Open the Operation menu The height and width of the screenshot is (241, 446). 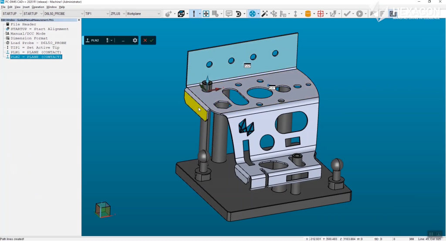38,7
